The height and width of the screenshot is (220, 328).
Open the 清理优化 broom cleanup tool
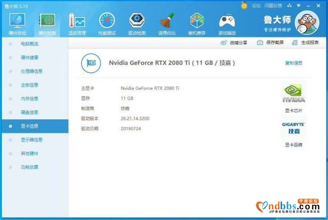(x=167, y=24)
